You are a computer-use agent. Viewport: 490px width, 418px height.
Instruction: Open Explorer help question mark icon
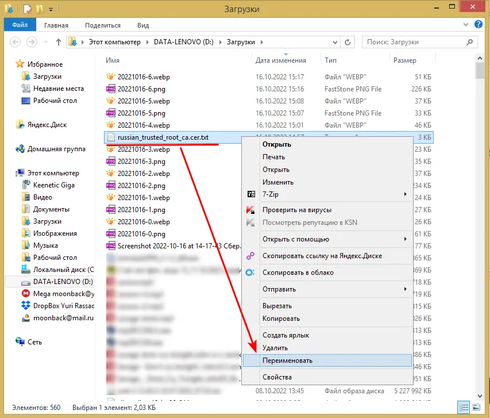pos(479,24)
